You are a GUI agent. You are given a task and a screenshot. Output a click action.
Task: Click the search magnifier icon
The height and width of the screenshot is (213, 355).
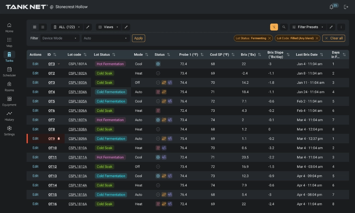[284, 27]
